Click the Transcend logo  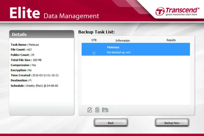pos(177,11)
